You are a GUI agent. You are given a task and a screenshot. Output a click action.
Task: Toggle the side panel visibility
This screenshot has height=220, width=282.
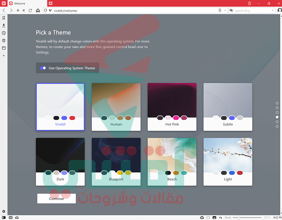4,218
